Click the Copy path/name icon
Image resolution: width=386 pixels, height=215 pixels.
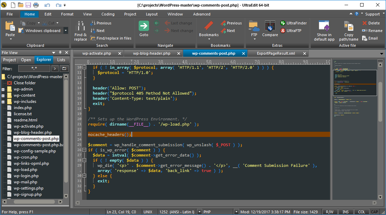pyautogui.click(x=348, y=26)
